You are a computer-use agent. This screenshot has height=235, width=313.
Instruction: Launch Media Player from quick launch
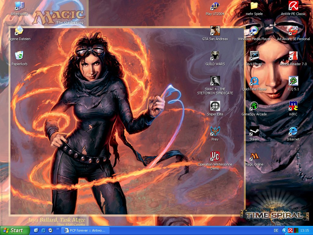50,230
